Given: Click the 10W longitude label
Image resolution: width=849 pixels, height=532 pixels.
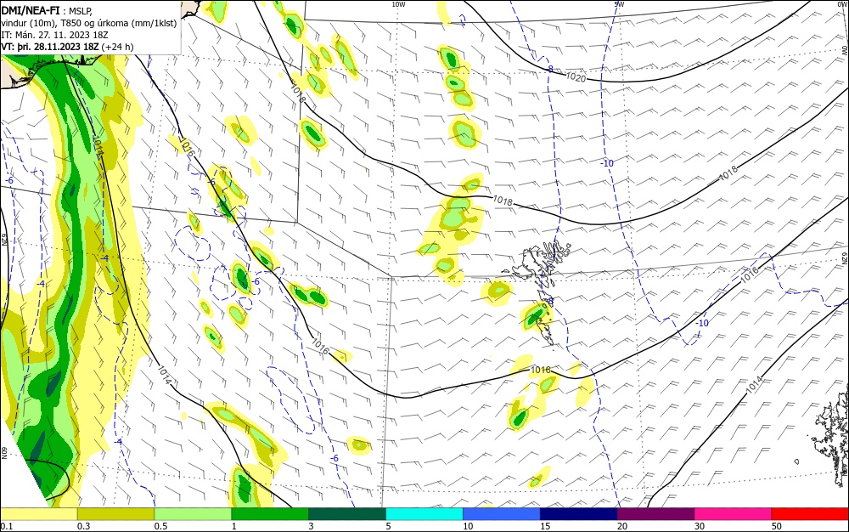Looking at the screenshot, I should (398, 4).
